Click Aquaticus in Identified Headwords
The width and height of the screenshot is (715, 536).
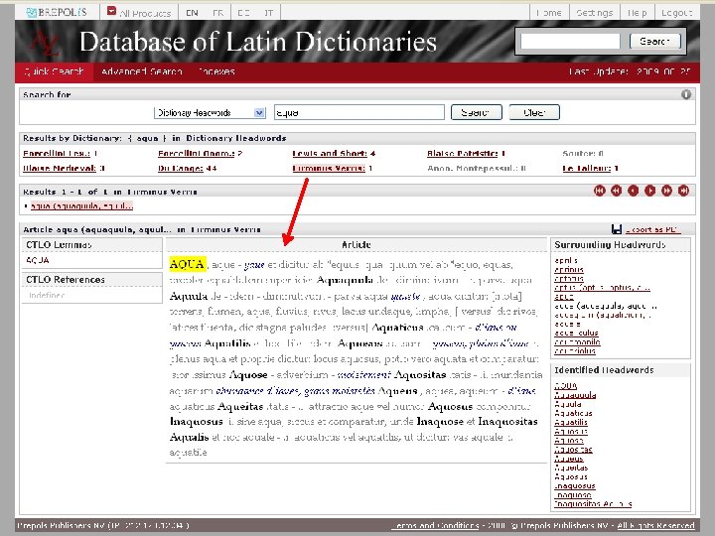click(573, 413)
